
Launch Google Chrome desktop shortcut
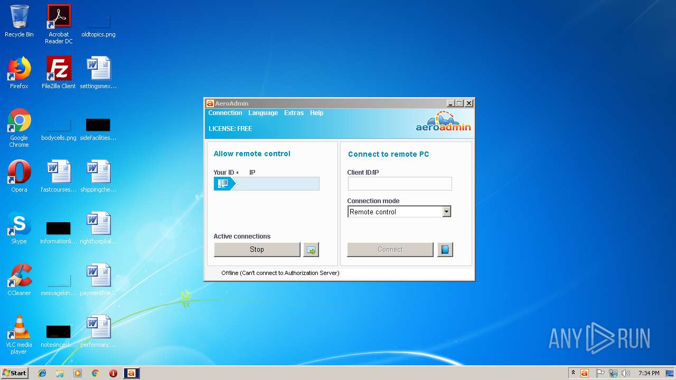19,128
